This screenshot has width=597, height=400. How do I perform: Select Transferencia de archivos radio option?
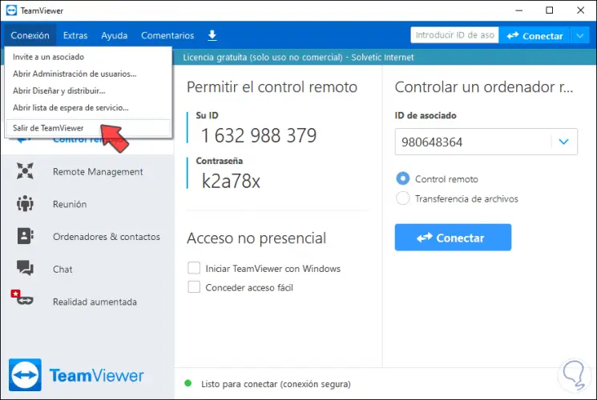coord(403,198)
